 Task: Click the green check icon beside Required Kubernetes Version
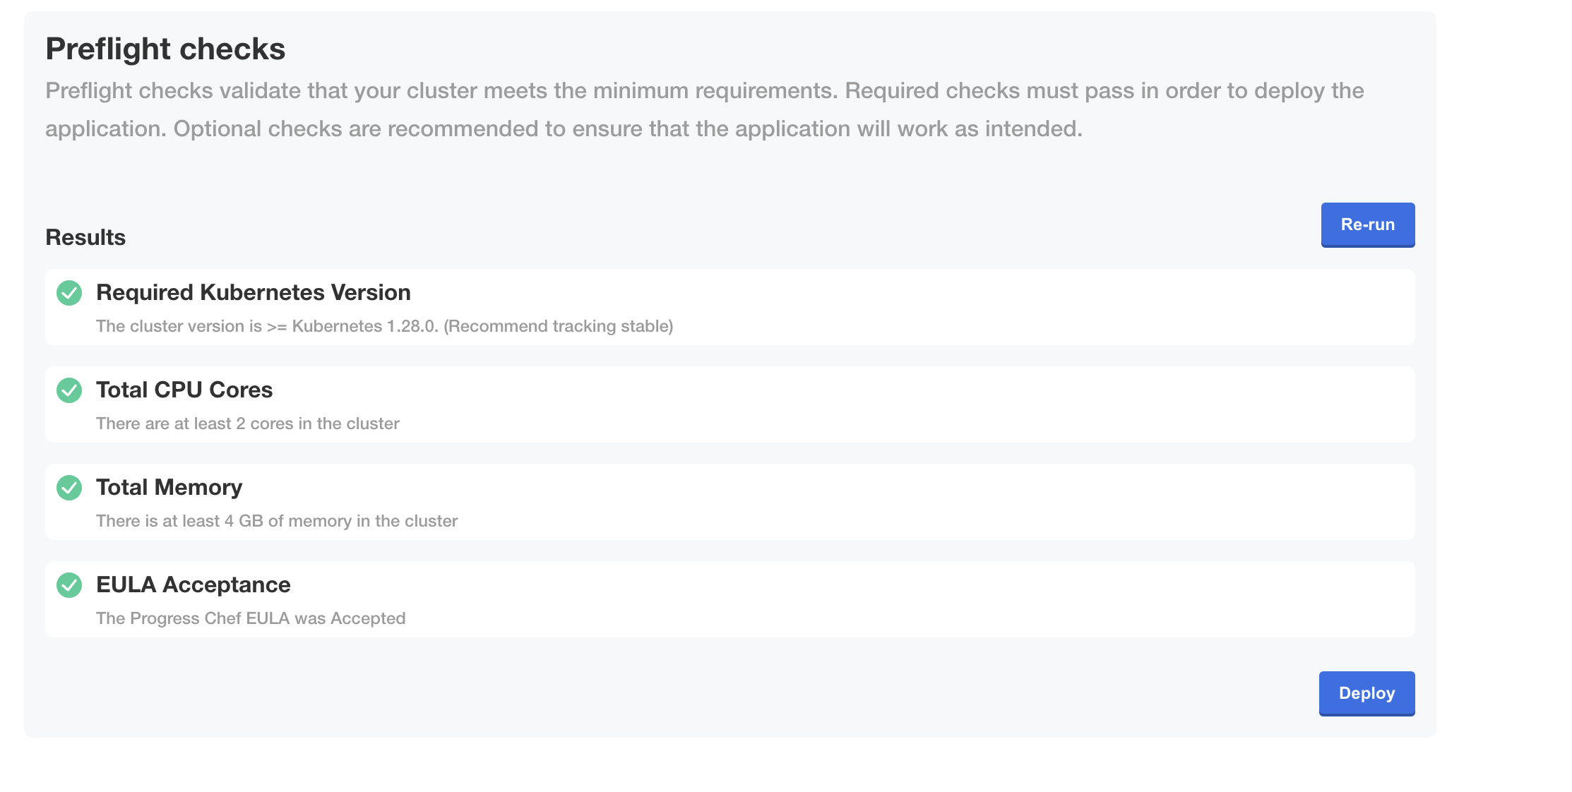pos(69,293)
